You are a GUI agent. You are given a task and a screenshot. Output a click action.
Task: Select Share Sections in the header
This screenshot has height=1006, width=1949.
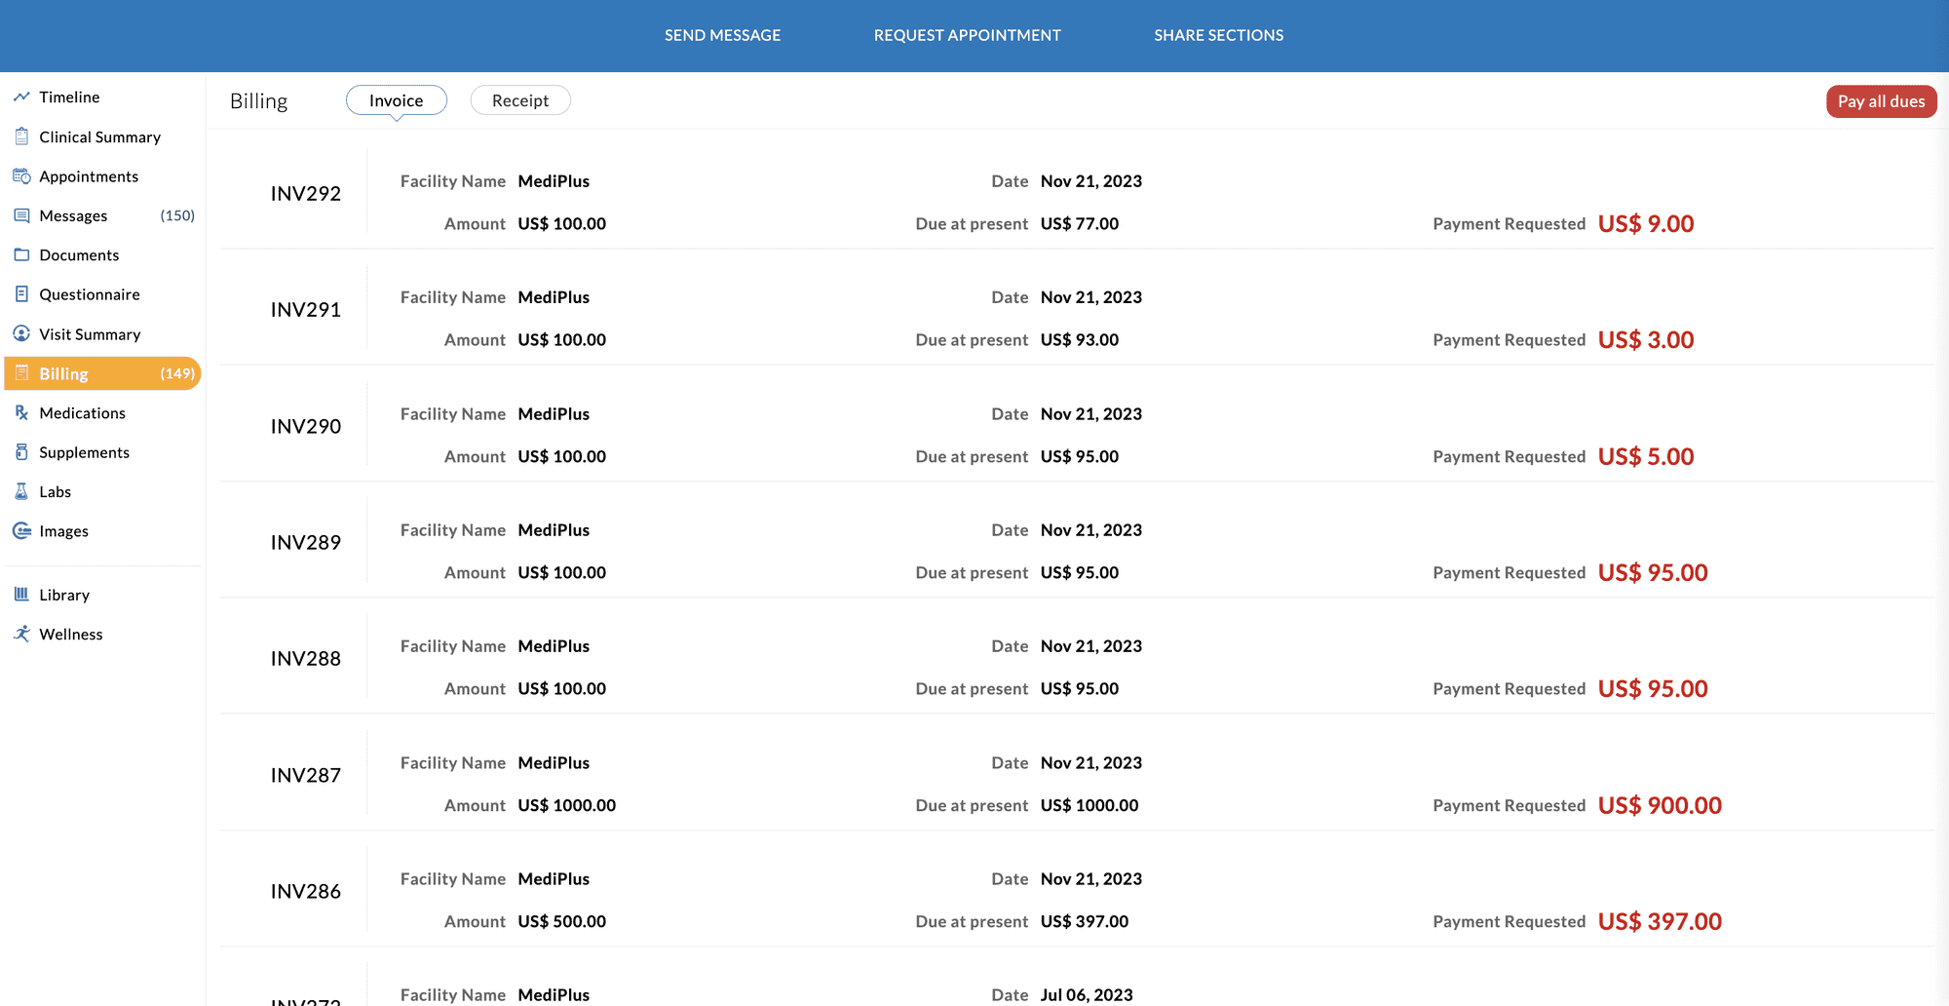click(1218, 35)
